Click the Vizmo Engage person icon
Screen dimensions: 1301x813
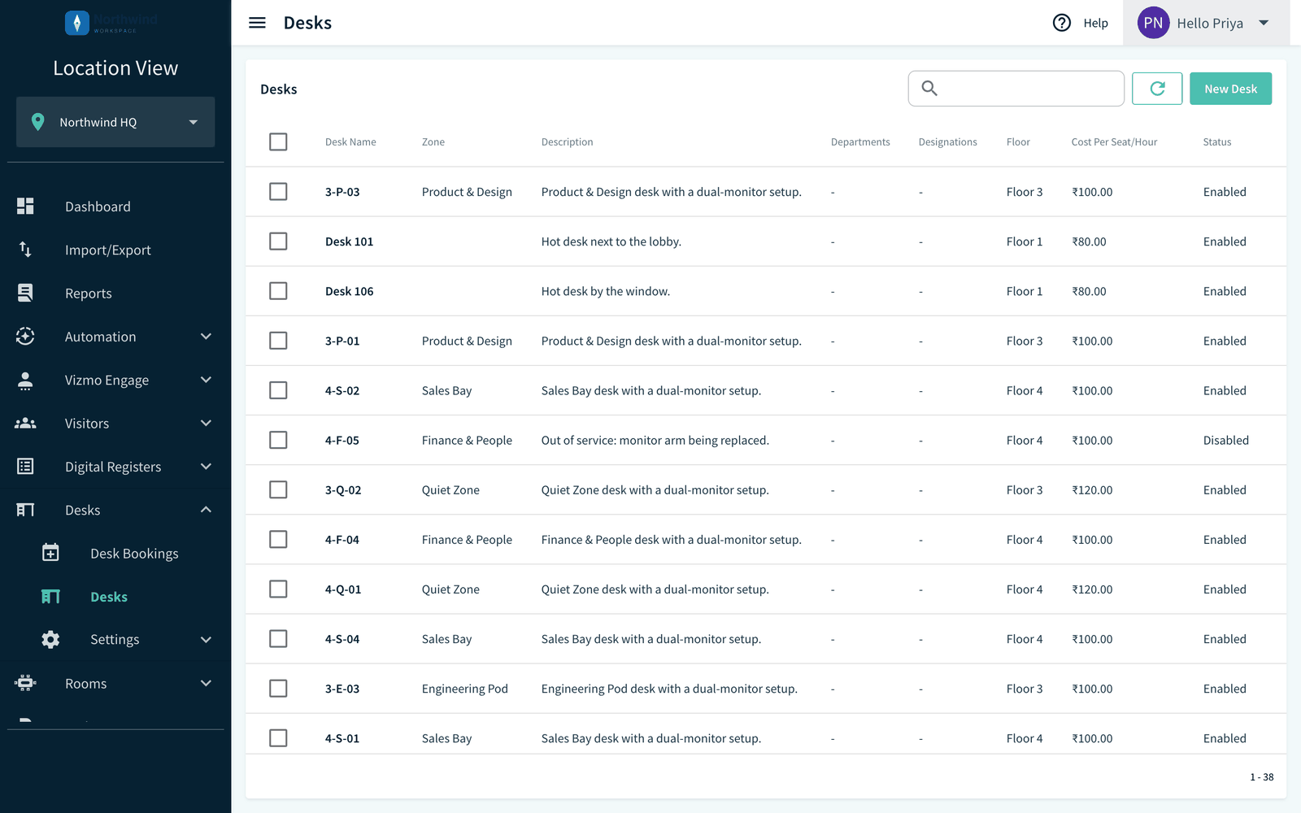25,380
